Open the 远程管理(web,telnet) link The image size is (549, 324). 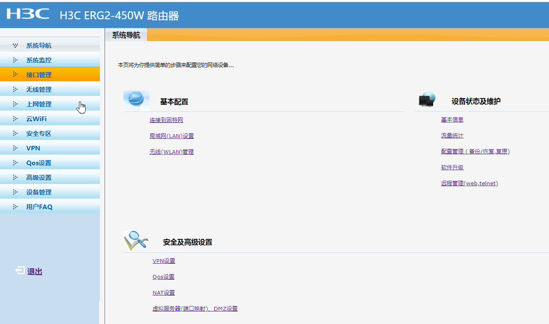point(470,183)
